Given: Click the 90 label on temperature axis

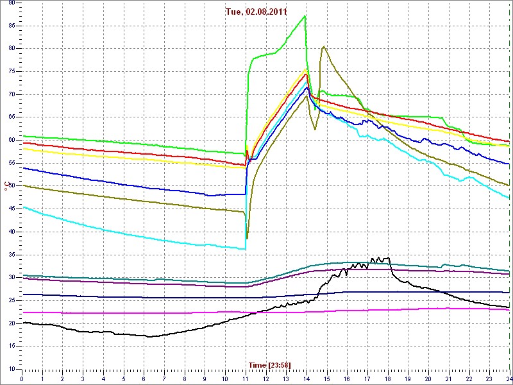Looking at the screenshot, I should 12,4.
